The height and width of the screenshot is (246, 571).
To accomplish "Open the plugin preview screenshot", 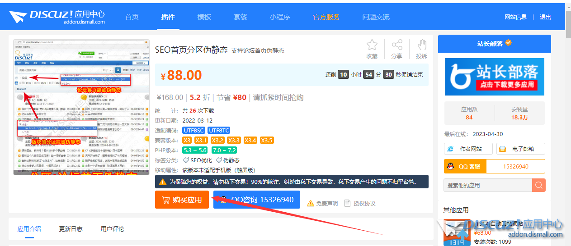I will tap(81, 107).
